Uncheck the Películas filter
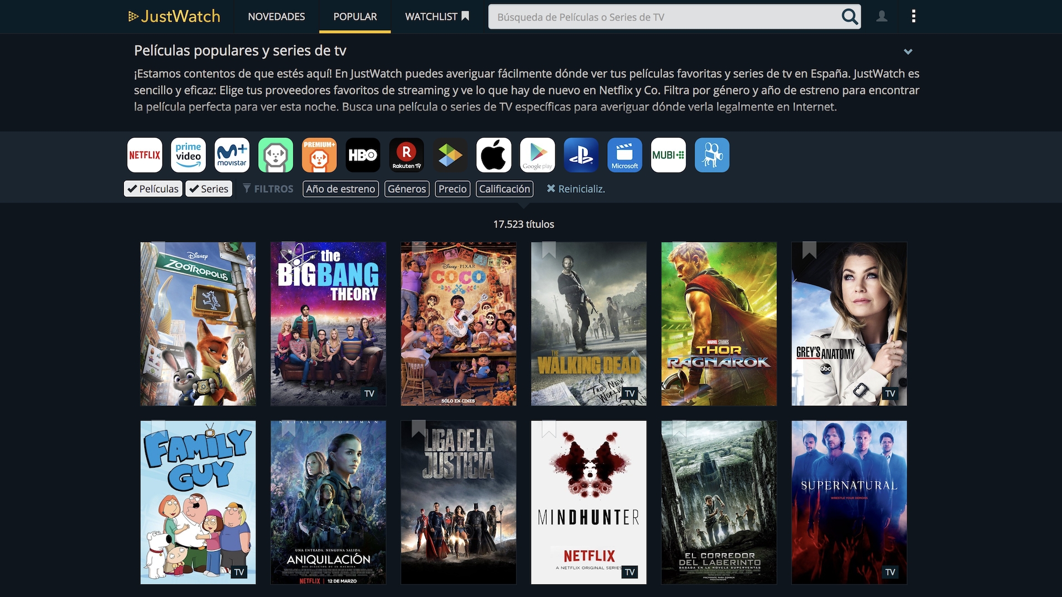Screen dimensions: 1062x597 tap(153, 189)
